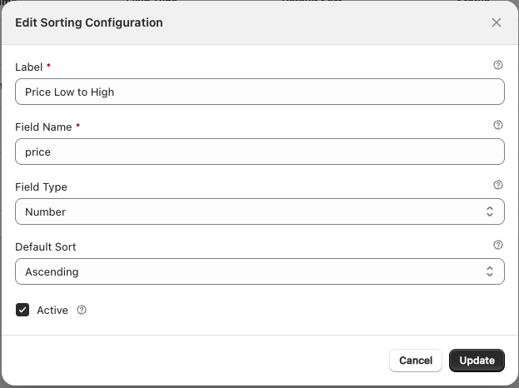
Task: Click the chevron arrows in Field Type select
Action: [x=490, y=211]
